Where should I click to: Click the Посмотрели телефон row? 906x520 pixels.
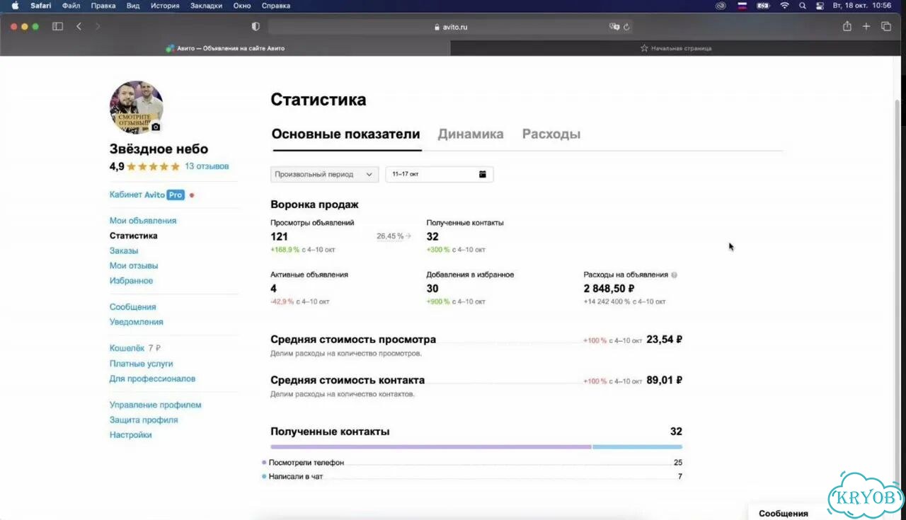(472, 463)
